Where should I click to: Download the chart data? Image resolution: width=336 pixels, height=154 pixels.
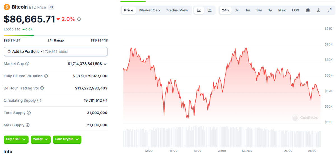click(319, 10)
